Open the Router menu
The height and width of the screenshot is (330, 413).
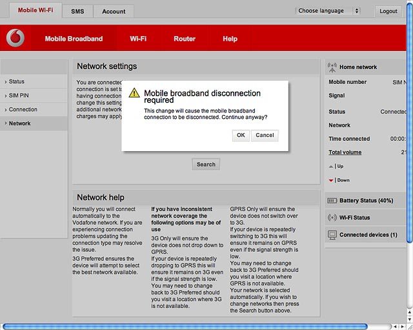pyautogui.click(x=185, y=39)
